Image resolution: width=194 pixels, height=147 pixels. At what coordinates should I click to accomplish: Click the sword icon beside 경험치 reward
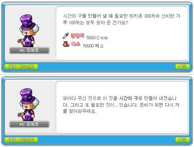click(x=66, y=36)
